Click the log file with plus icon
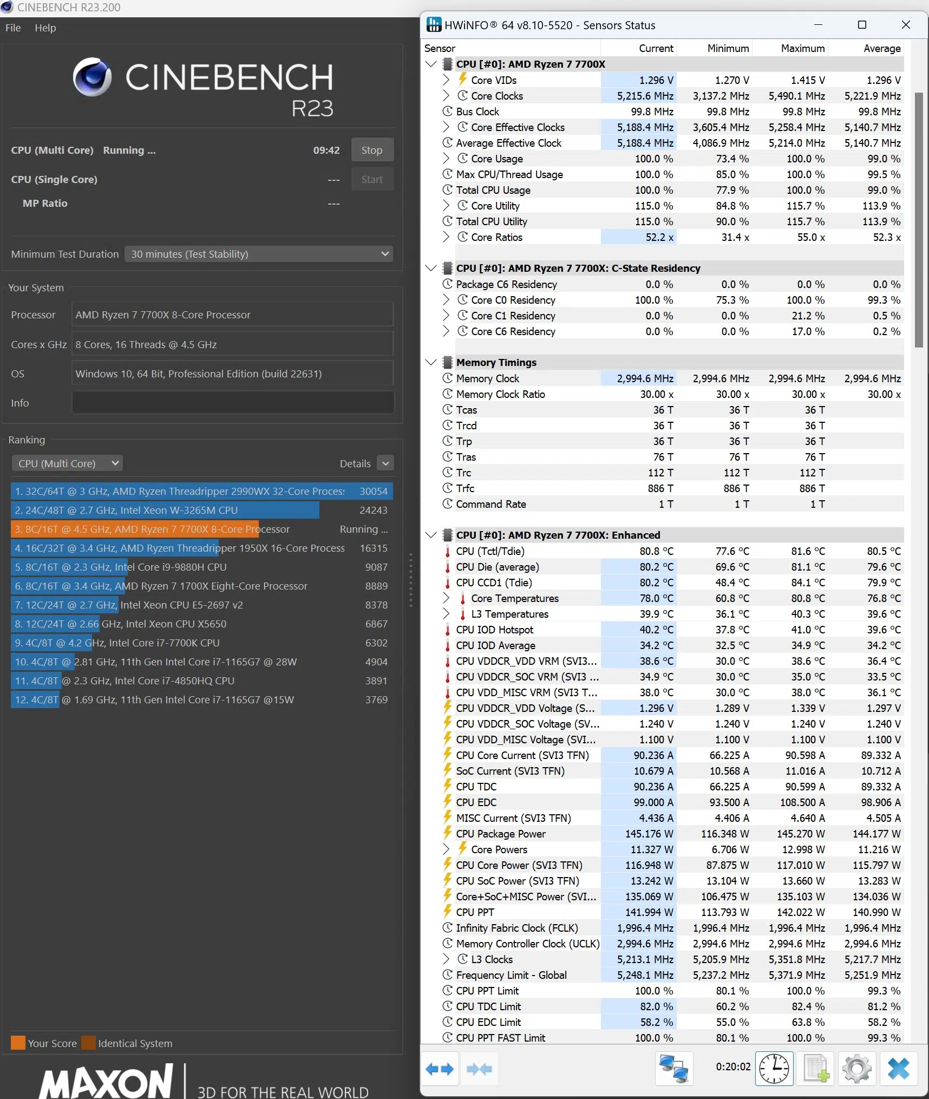929x1099 pixels. pyautogui.click(x=816, y=1069)
